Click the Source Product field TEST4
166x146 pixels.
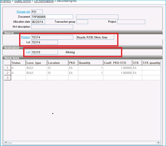tap(52, 37)
